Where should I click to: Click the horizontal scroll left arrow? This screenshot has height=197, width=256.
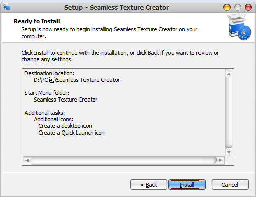pos(27,160)
